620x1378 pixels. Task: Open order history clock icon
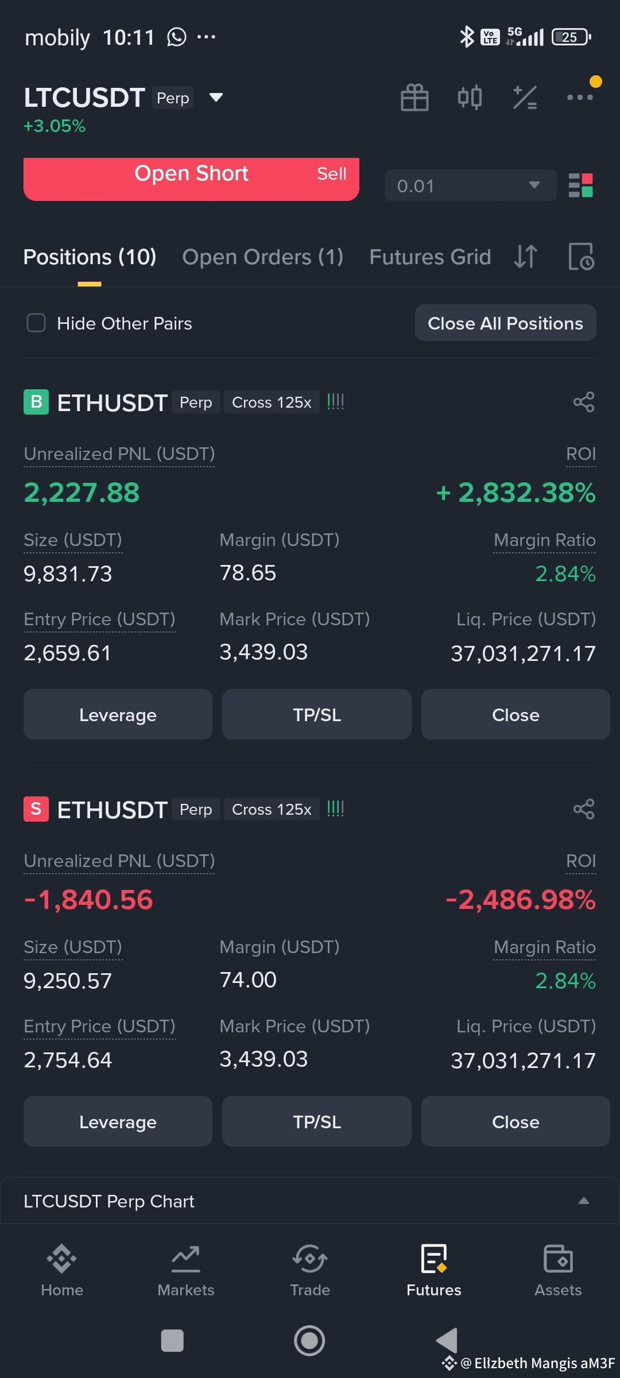581,257
